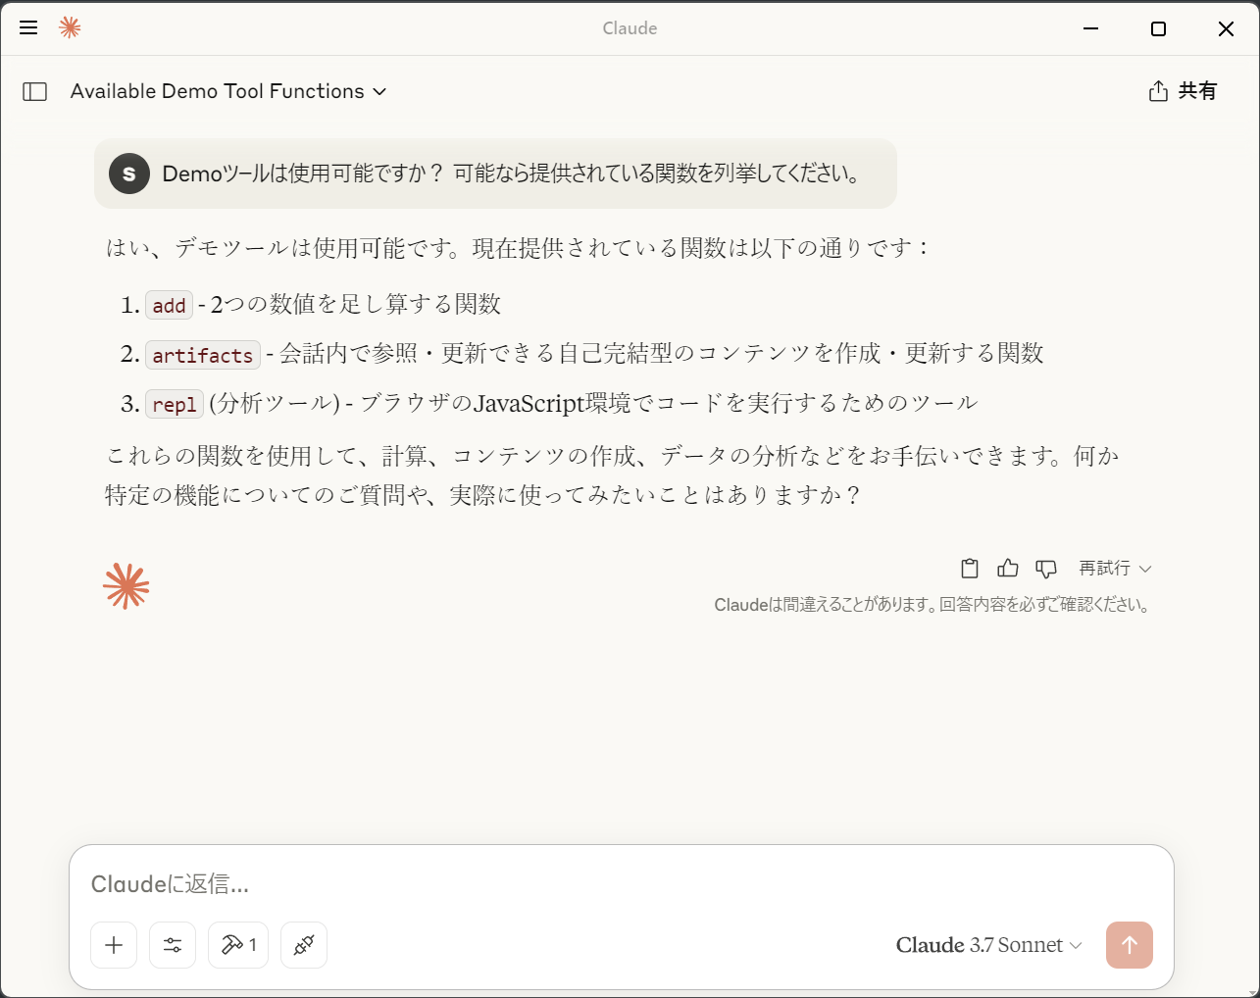1260x998 pixels.
Task: Click the Claude starburst logo in title bar
Action: coord(70,27)
